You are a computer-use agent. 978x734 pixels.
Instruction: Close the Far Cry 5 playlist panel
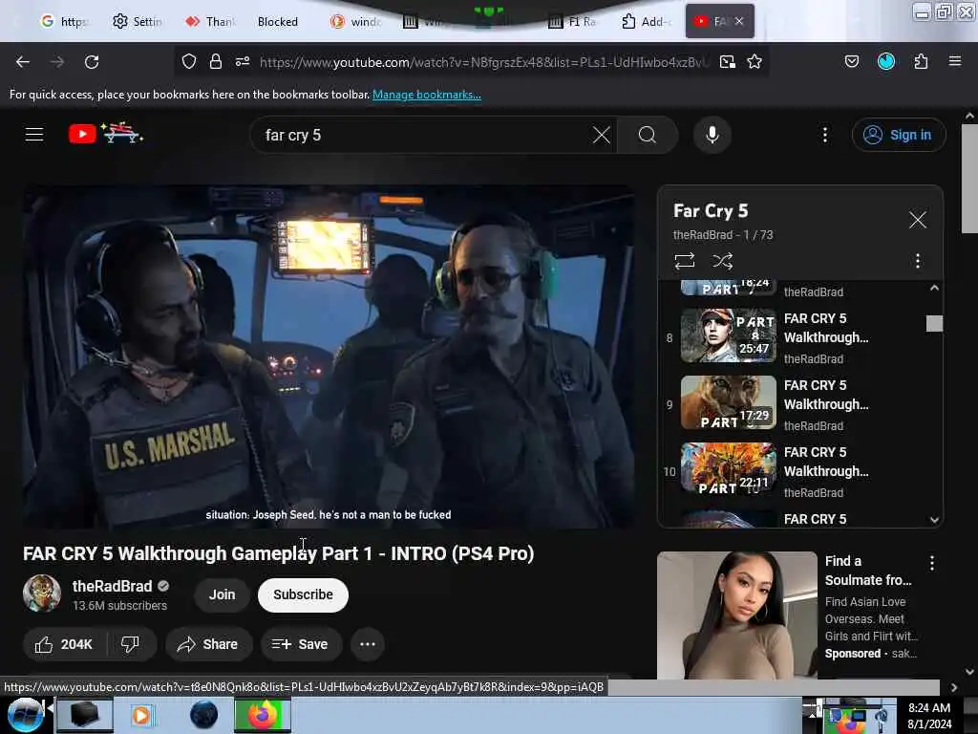tap(918, 220)
